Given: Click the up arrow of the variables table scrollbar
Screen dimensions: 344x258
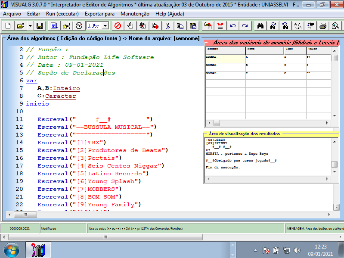Looking at the screenshot, I should [x=335, y=51].
